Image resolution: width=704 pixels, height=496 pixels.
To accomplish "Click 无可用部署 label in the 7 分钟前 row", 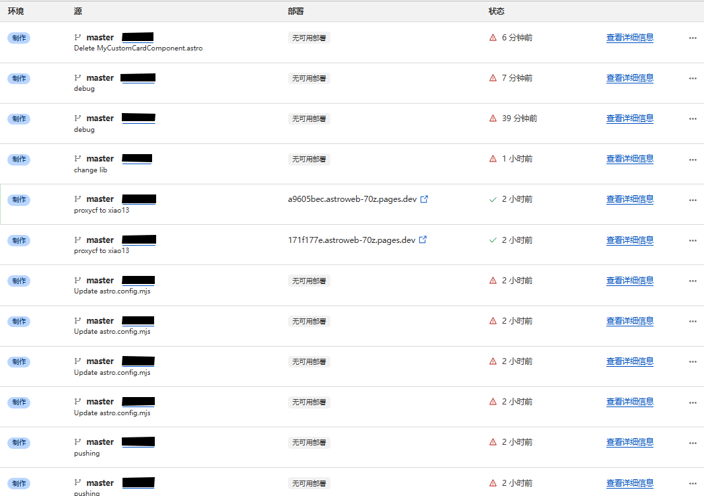I will coord(309,78).
